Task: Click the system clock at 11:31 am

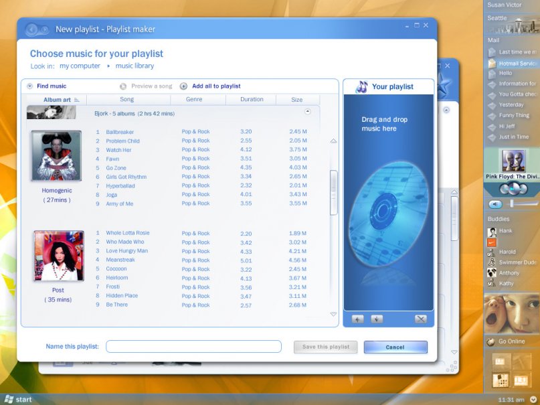Action: pos(511,400)
